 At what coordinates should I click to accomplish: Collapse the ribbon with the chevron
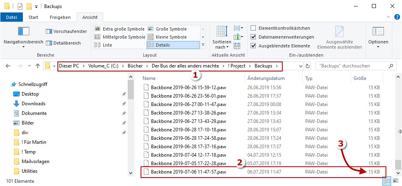388,17
